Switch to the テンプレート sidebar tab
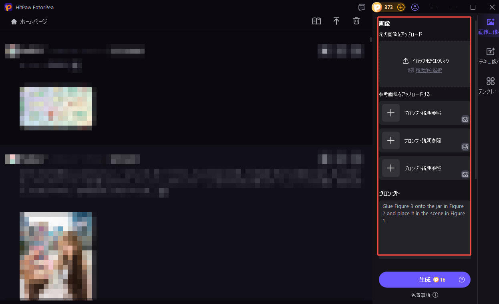 490,86
